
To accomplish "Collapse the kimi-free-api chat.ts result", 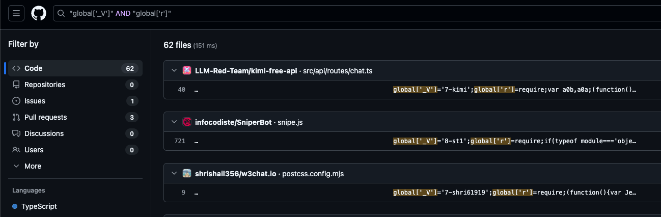I will pyautogui.click(x=174, y=71).
